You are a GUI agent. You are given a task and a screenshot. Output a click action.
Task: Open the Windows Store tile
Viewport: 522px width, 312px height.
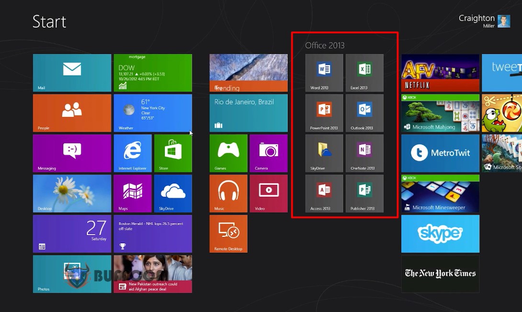173,153
